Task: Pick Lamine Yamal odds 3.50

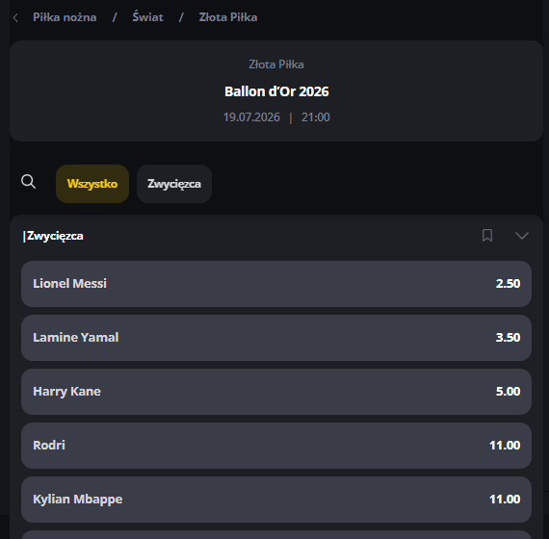Action: (x=276, y=338)
